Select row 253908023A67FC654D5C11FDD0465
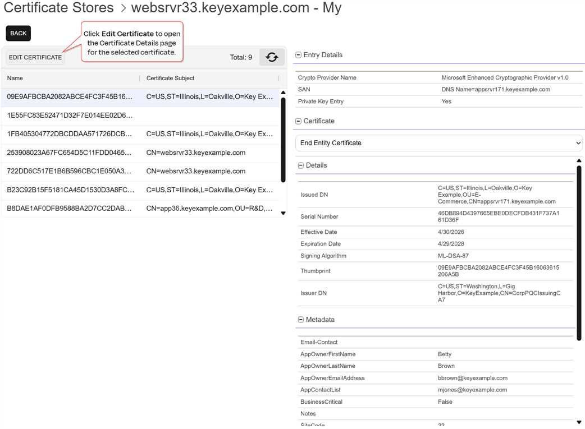585x429 pixels. pos(141,153)
